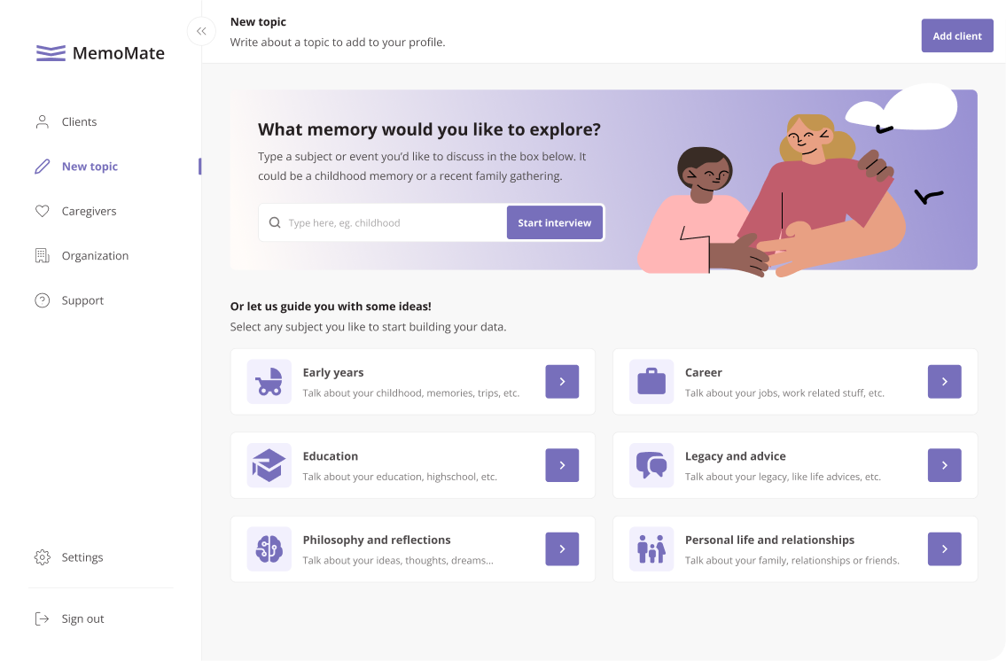The width and height of the screenshot is (1006, 661).
Task: Click the Education graduation cap icon
Action: tap(269, 465)
